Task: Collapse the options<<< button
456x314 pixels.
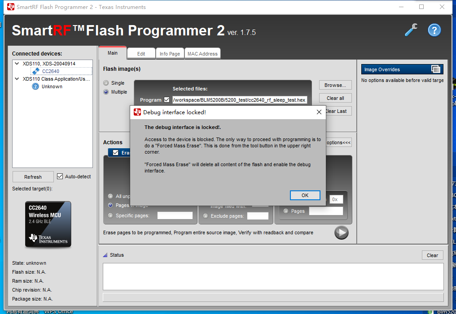Action: (338, 142)
